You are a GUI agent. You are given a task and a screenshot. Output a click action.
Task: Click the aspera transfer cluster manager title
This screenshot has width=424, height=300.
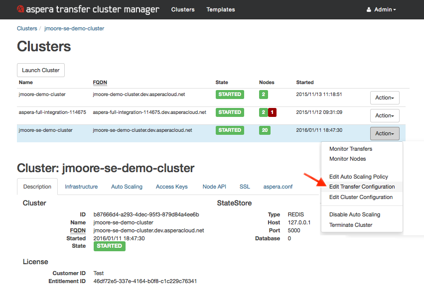(x=93, y=9)
